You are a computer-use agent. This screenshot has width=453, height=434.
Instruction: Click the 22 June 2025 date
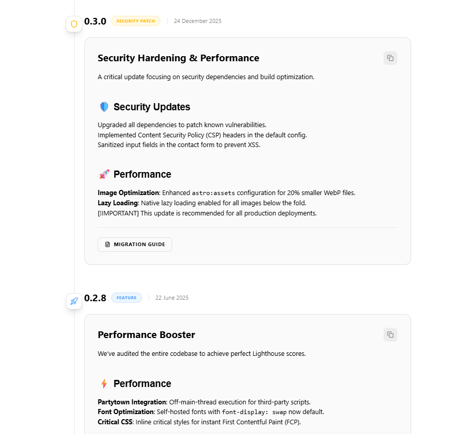[x=172, y=298]
